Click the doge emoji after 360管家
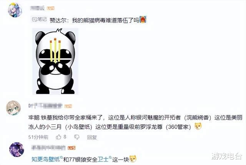The width and height of the screenshot is (246, 165). pyautogui.click(x=198, y=126)
